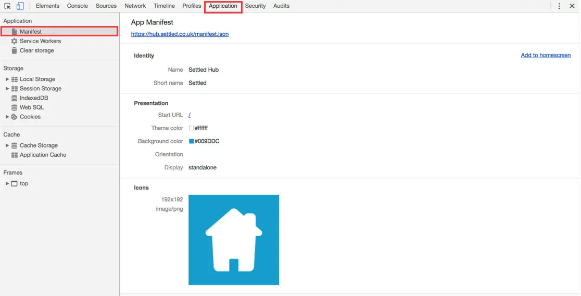This screenshot has height=296, width=581.
Task: Open the DevTools three-dot menu
Action: (559, 6)
